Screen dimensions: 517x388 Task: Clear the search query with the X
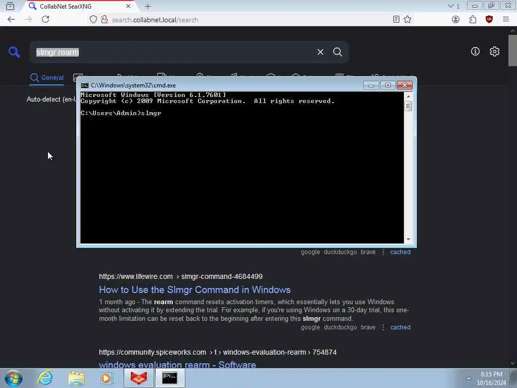coord(320,52)
